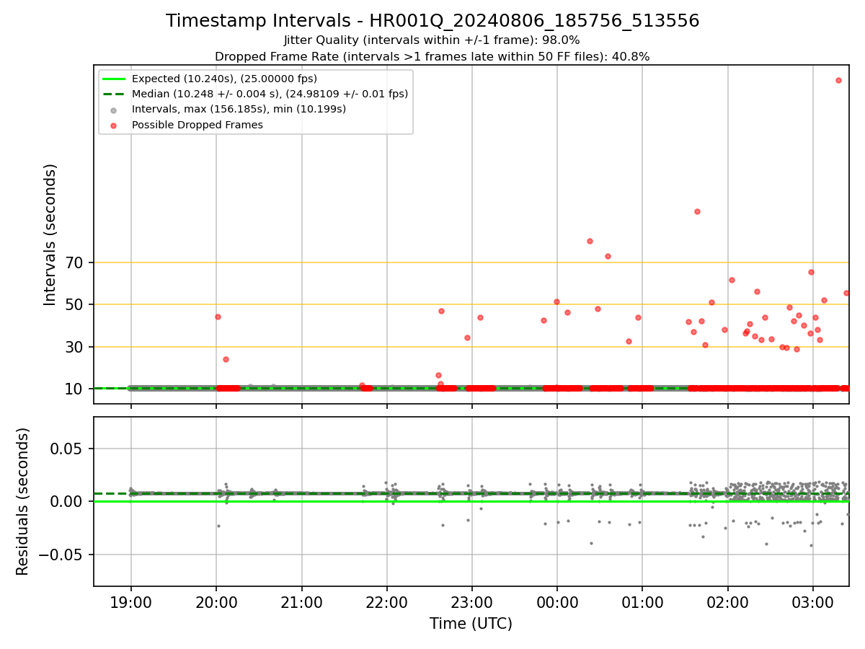Click the Time (UTC) x-axis label
The height and width of the screenshot is (649, 865).
[x=471, y=624]
